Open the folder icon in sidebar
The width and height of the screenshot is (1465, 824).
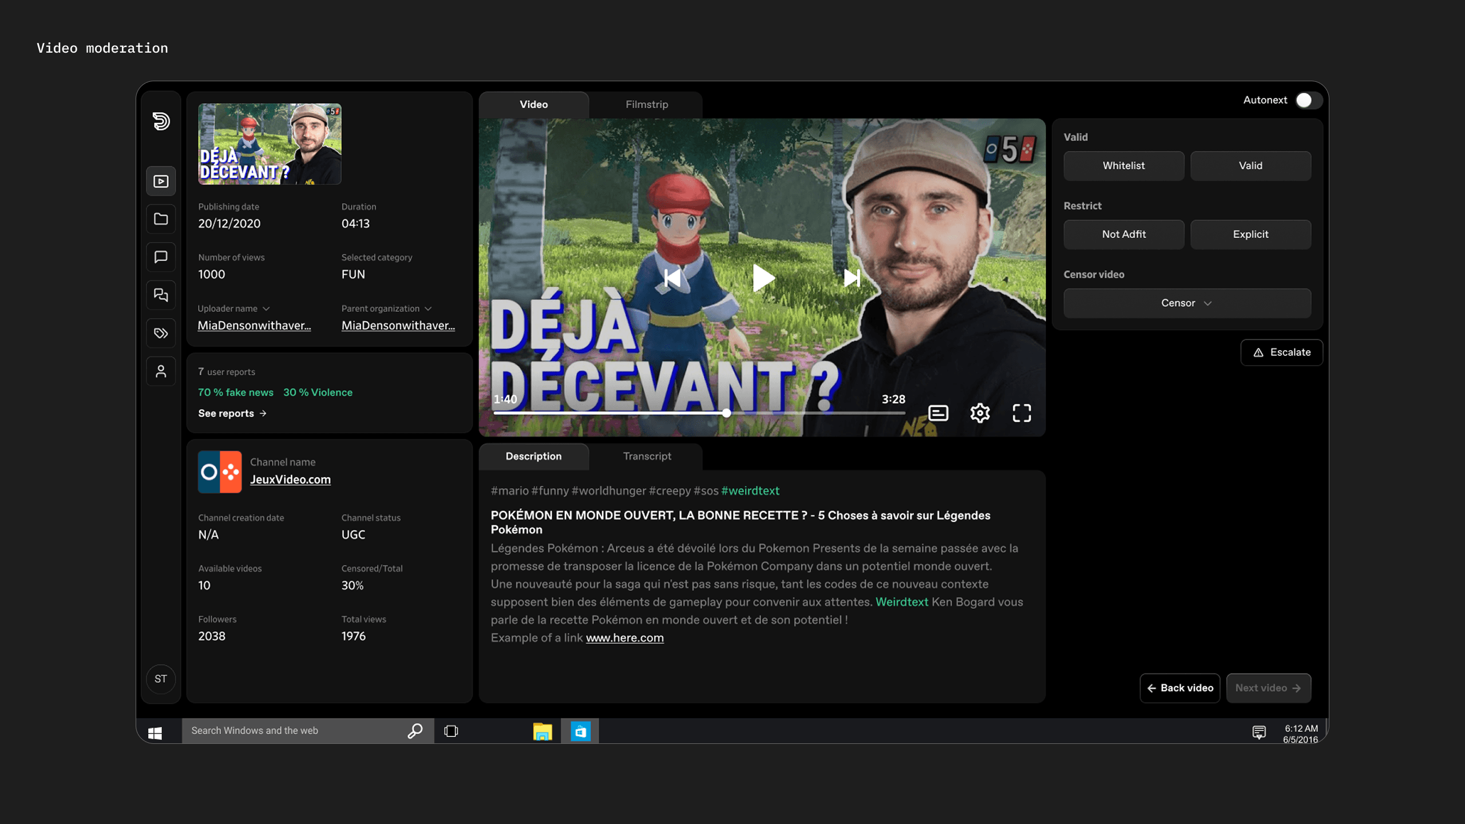(161, 219)
